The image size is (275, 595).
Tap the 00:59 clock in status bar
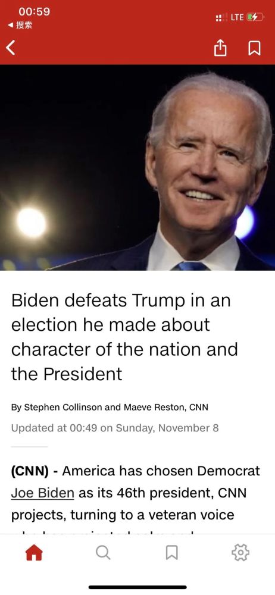[x=34, y=11]
